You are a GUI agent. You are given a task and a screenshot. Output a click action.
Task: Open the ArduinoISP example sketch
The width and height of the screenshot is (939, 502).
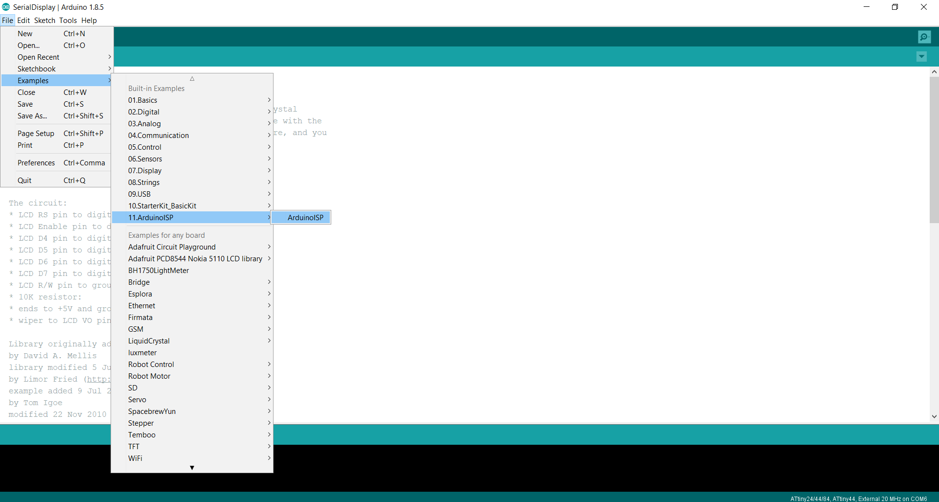click(x=301, y=218)
